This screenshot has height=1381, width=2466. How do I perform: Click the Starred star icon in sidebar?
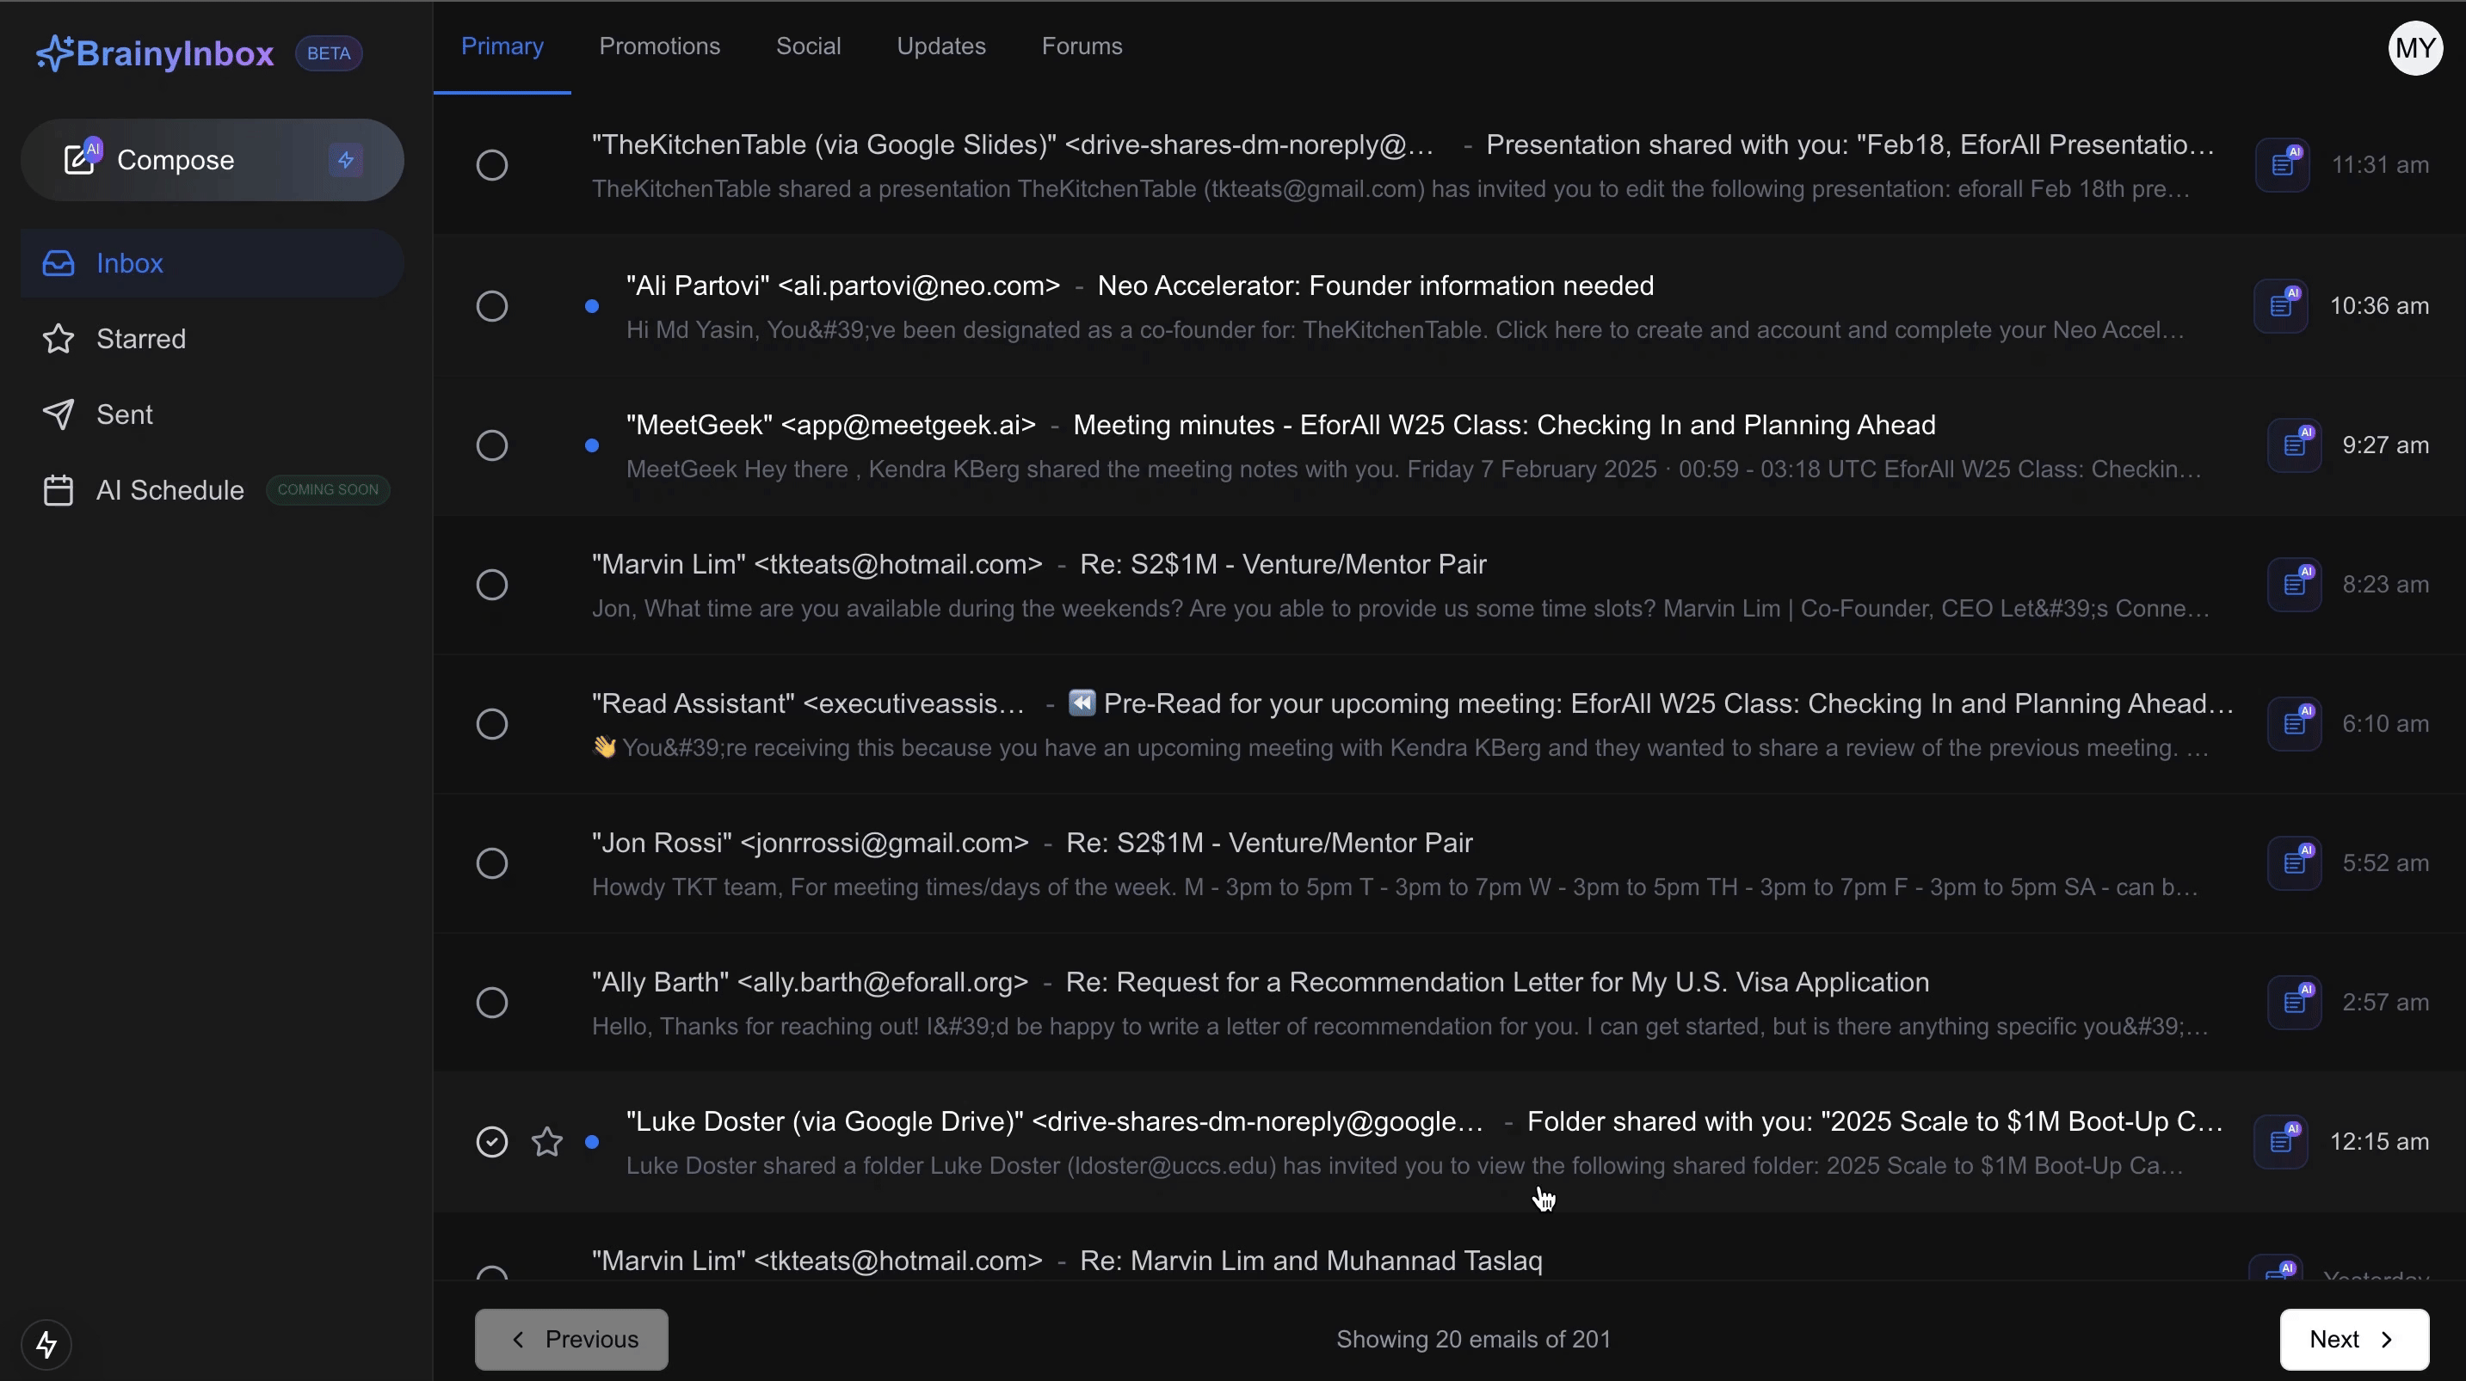point(59,339)
